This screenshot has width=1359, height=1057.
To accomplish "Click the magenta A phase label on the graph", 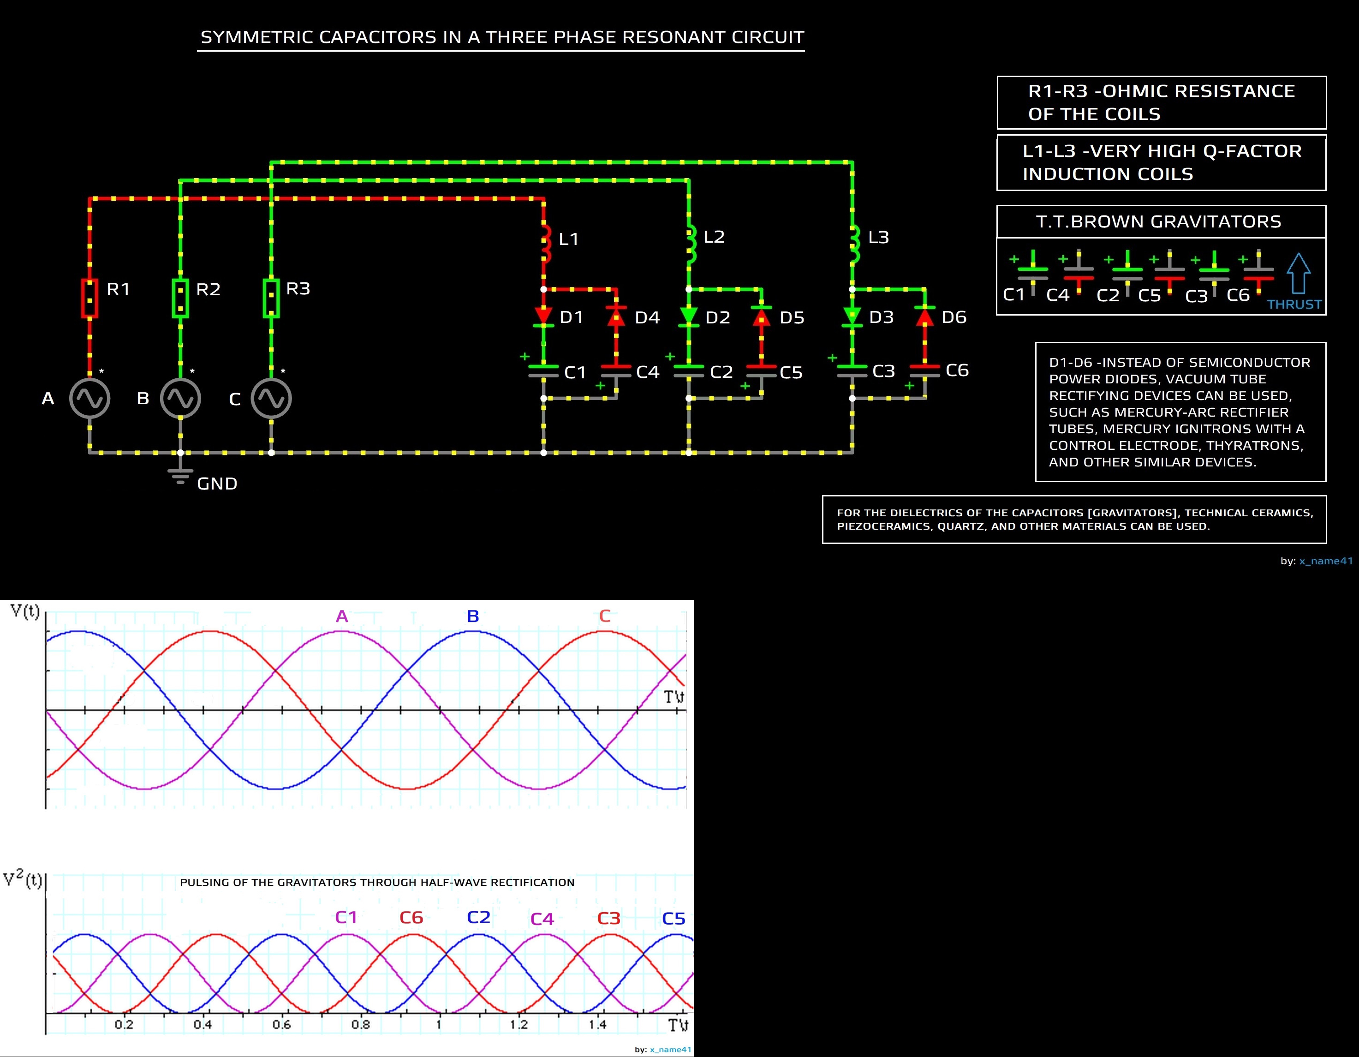I will tap(342, 616).
